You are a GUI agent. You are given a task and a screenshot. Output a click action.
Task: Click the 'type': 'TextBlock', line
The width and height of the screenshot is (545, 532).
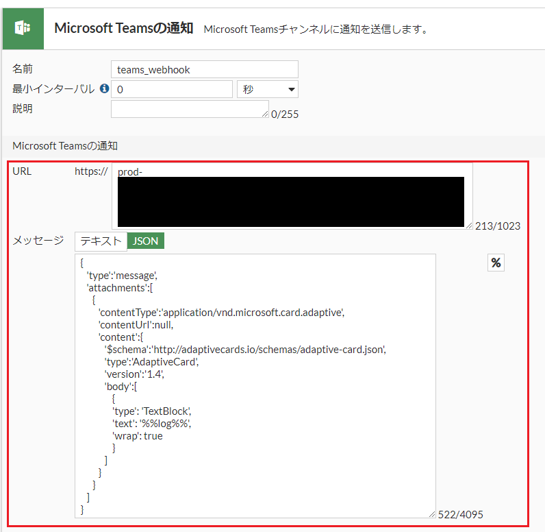pyautogui.click(x=151, y=411)
